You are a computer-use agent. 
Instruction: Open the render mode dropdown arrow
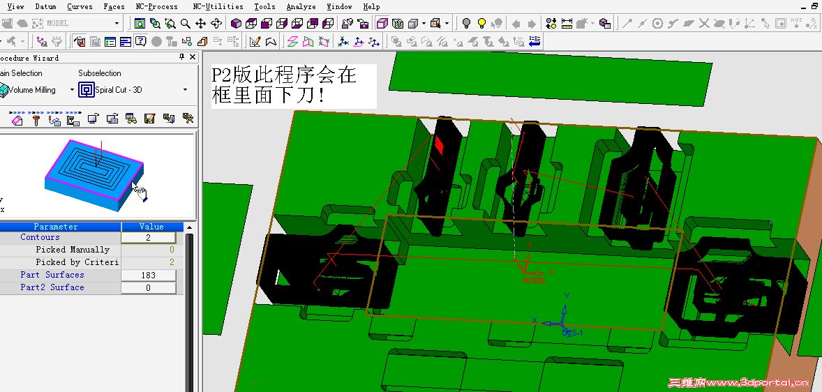(x=424, y=24)
